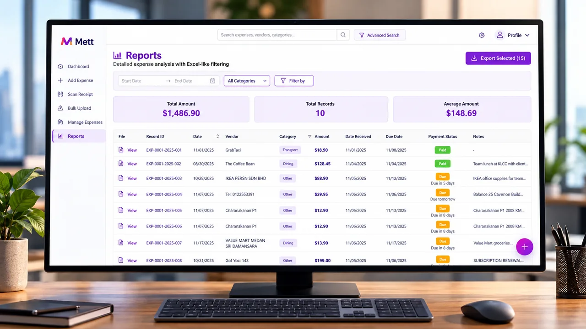This screenshot has width=586, height=329.
Task: Expand the All Categories dropdown
Action: point(247,81)
